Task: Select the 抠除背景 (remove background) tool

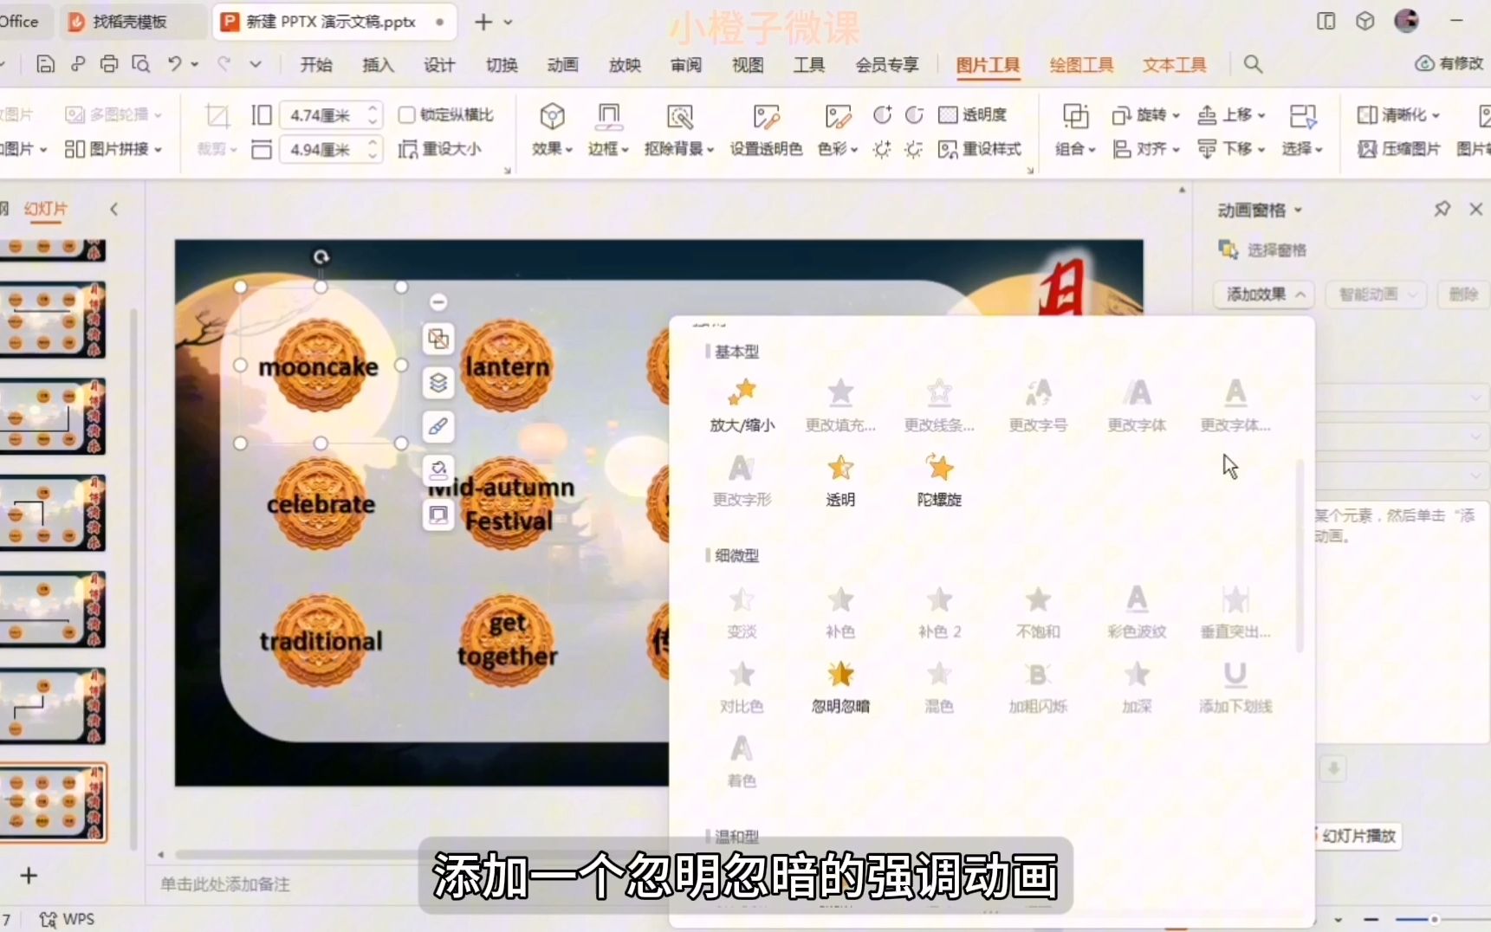Action: coord(681,129)
